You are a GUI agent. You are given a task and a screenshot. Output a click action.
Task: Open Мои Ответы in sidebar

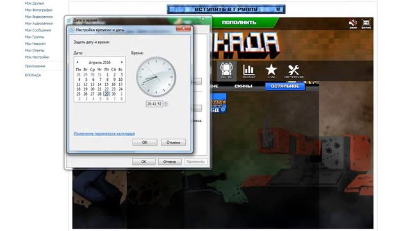click(35, 50)
